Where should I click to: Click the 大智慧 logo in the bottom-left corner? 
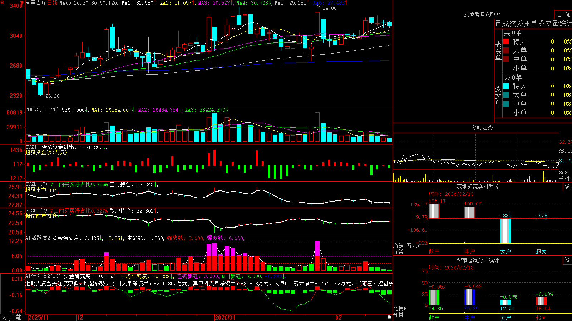(x=11, y=317)
